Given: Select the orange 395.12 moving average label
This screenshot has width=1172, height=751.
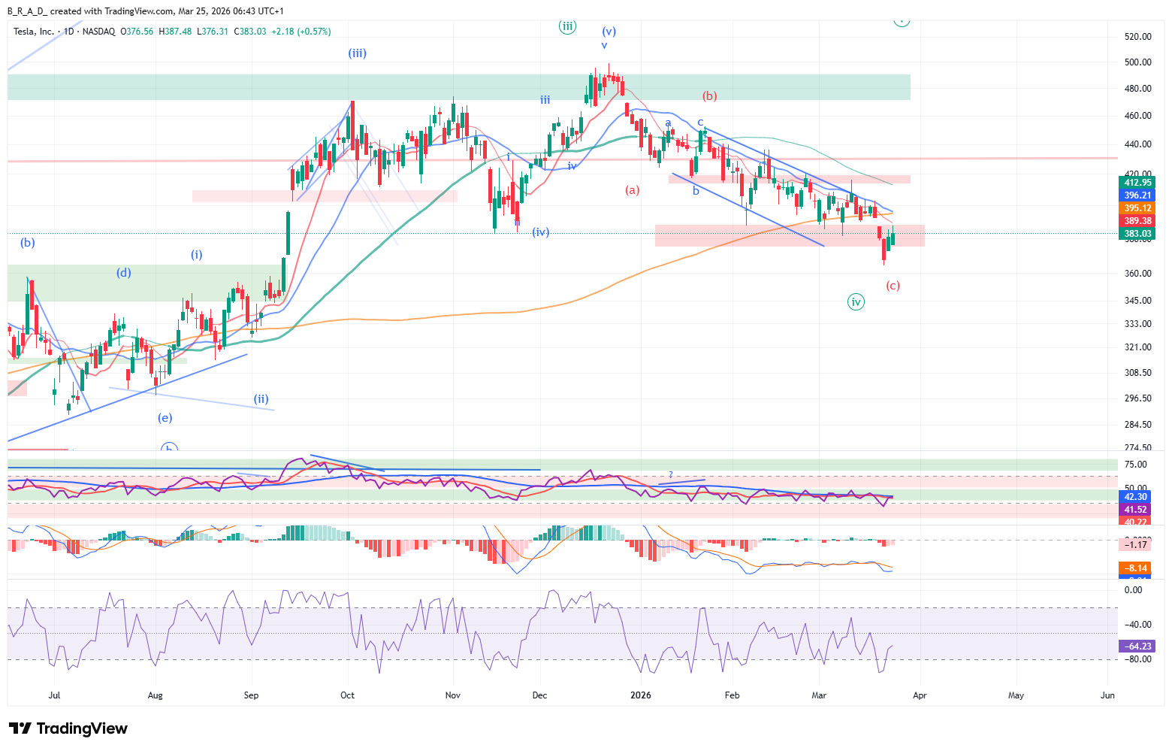Looking at the screenshot, I should pos(1137,208).
